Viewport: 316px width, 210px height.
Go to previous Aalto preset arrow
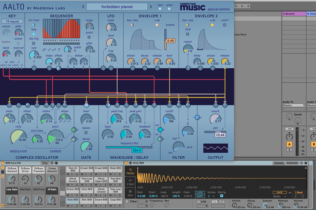tap(83, 7)
